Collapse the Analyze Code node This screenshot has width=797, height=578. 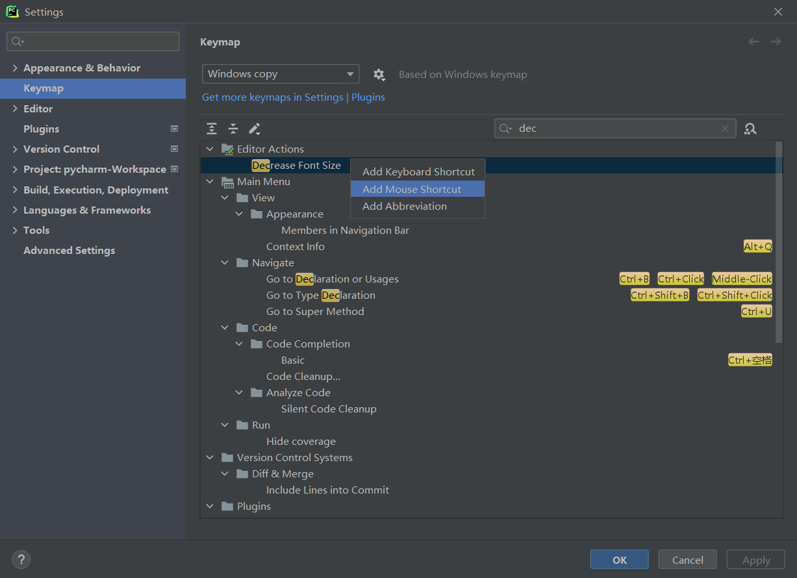pyautogui.click(x=239, y=393)
